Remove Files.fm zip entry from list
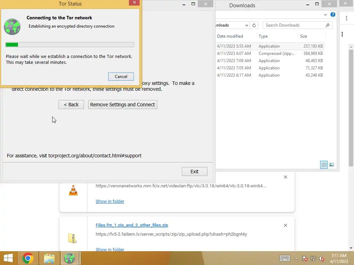The image size is (354, 265). pyautogui.click(x=285, y=225)
